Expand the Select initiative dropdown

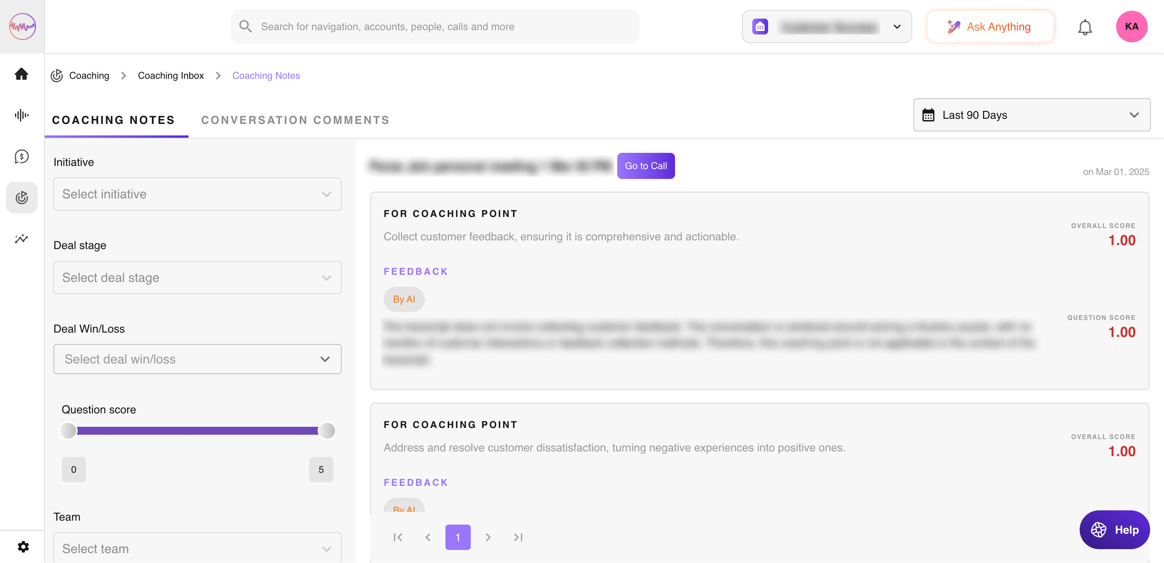click(x=197, y=194)
